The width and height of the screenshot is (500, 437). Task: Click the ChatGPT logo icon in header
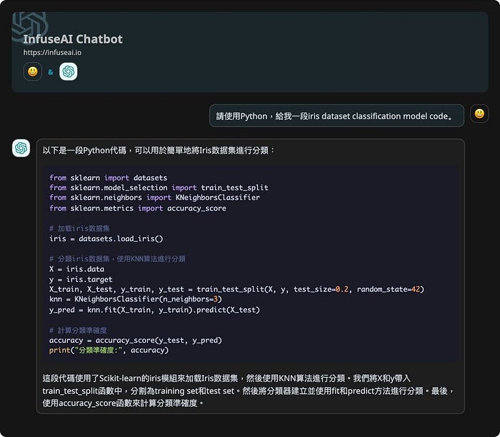point(69,71)
